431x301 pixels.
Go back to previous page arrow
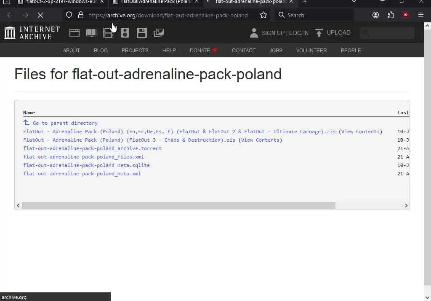point(10,15)
